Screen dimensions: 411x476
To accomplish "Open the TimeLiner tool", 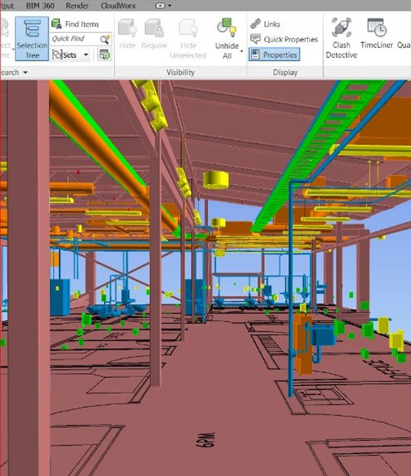I will pyautogui.click(x=376, y=35).
